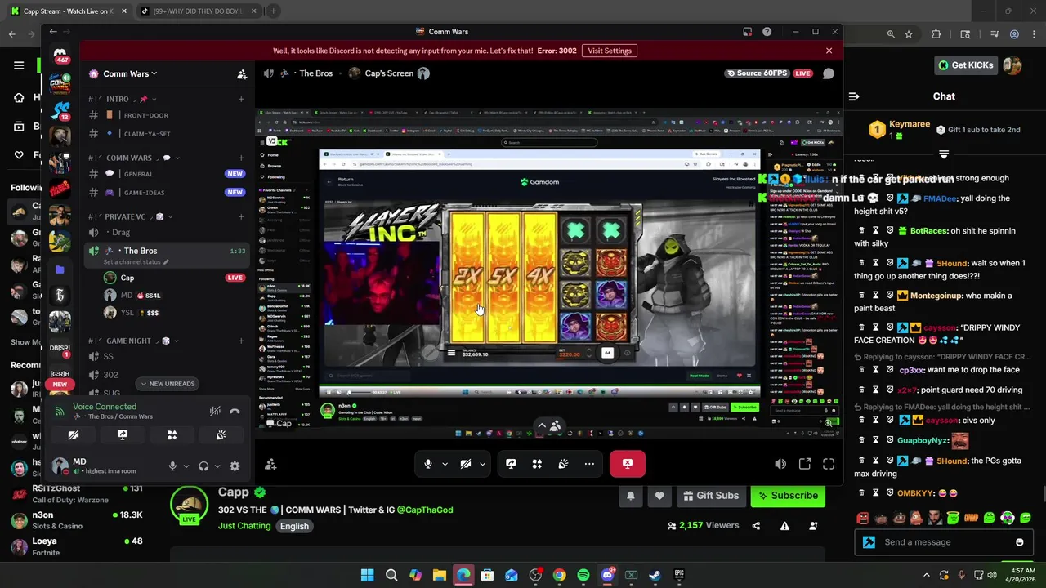Open the front-door channel
The height and width of the screenshot is (588, 1046).
point(168,115)
